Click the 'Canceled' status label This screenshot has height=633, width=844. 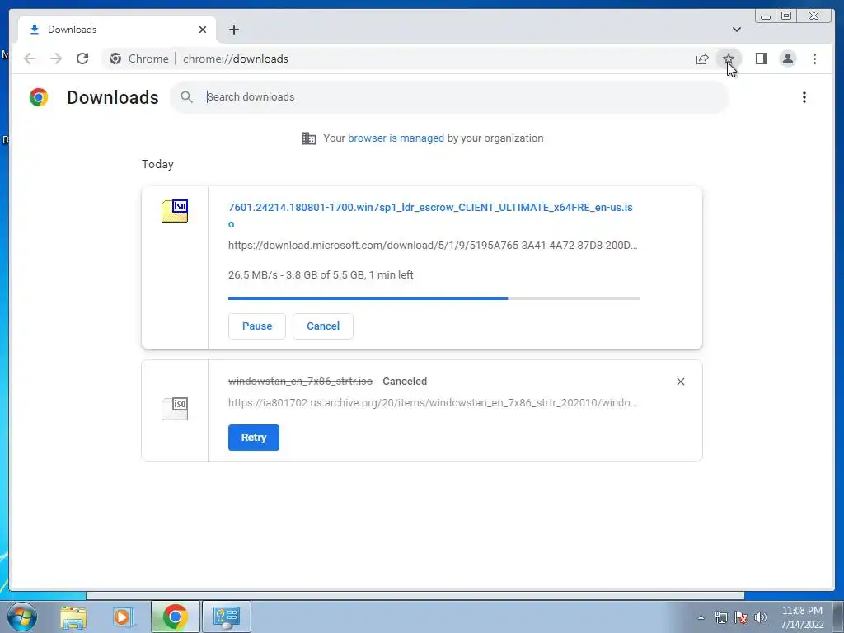click(405, 382)
